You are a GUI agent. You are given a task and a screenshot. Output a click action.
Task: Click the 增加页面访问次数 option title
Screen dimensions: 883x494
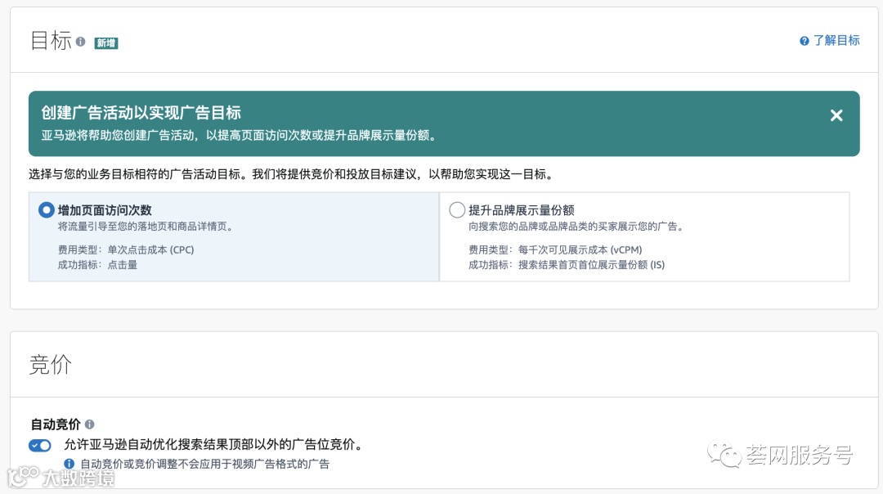pos(105,210)
